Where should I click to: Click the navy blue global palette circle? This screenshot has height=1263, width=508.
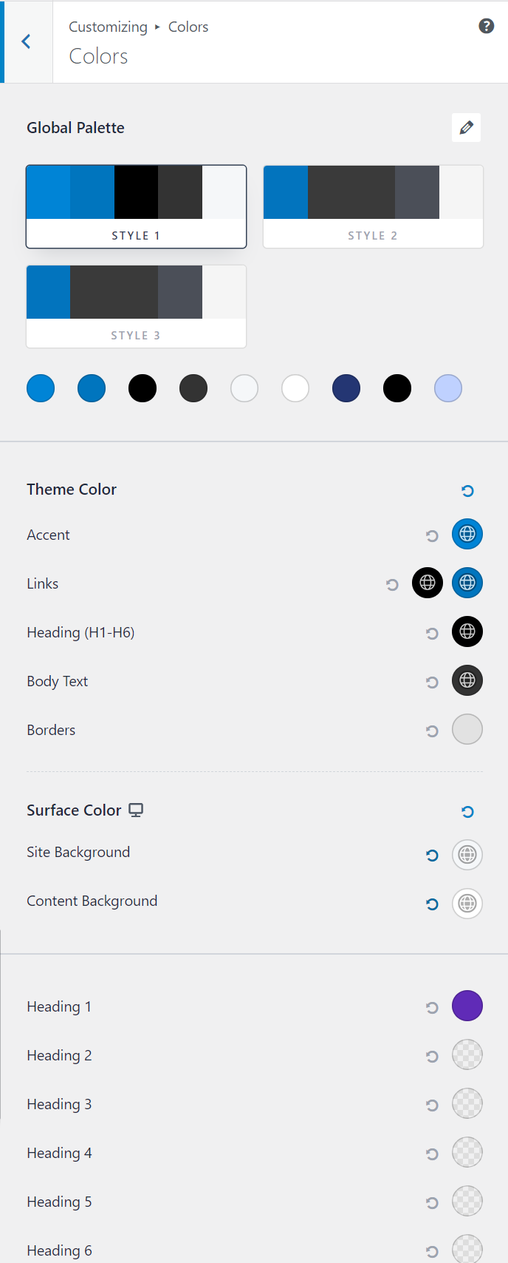[346, 388]
